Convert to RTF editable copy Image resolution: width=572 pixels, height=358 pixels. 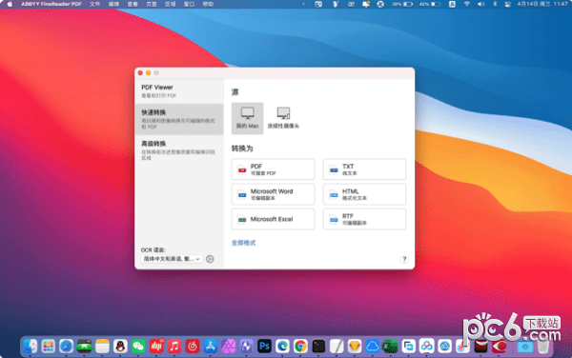(364, 219)
